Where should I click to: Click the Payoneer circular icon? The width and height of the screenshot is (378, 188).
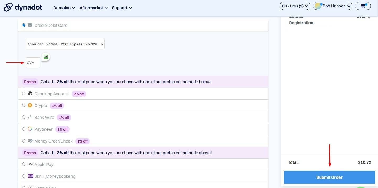[30, 129]
